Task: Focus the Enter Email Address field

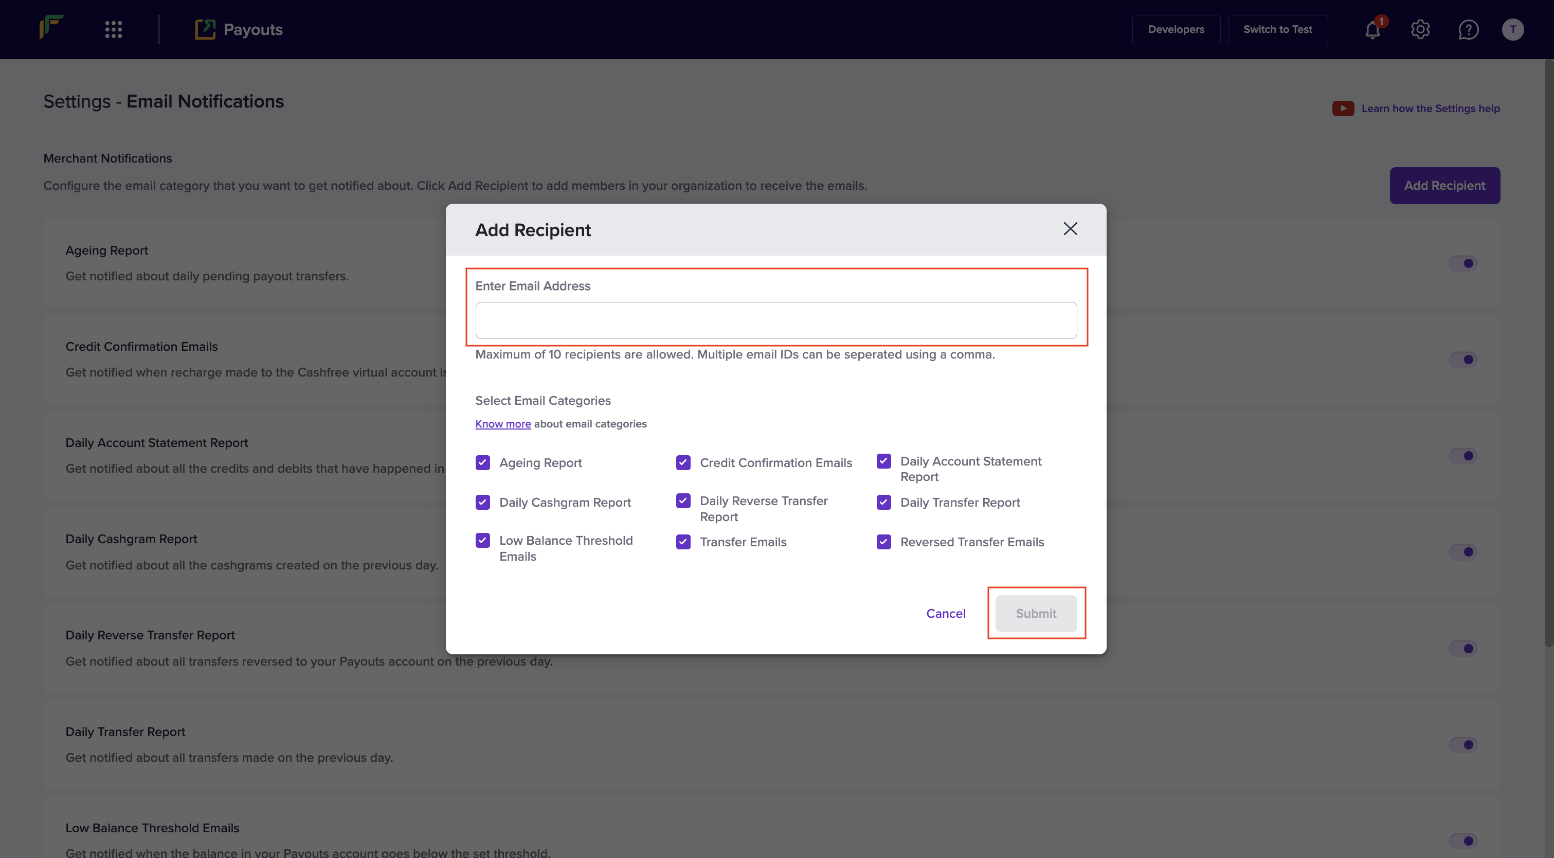Action: pos(776,320)
